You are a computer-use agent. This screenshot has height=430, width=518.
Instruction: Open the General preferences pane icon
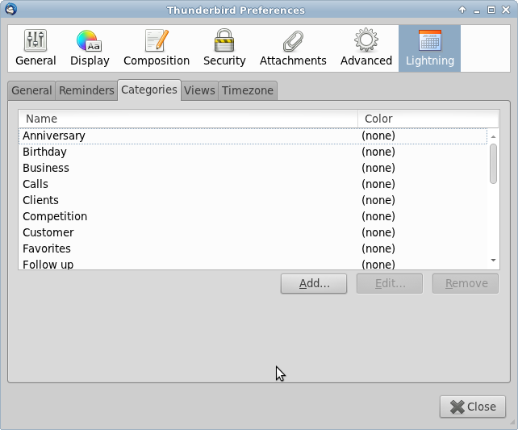tap(36, 48)
